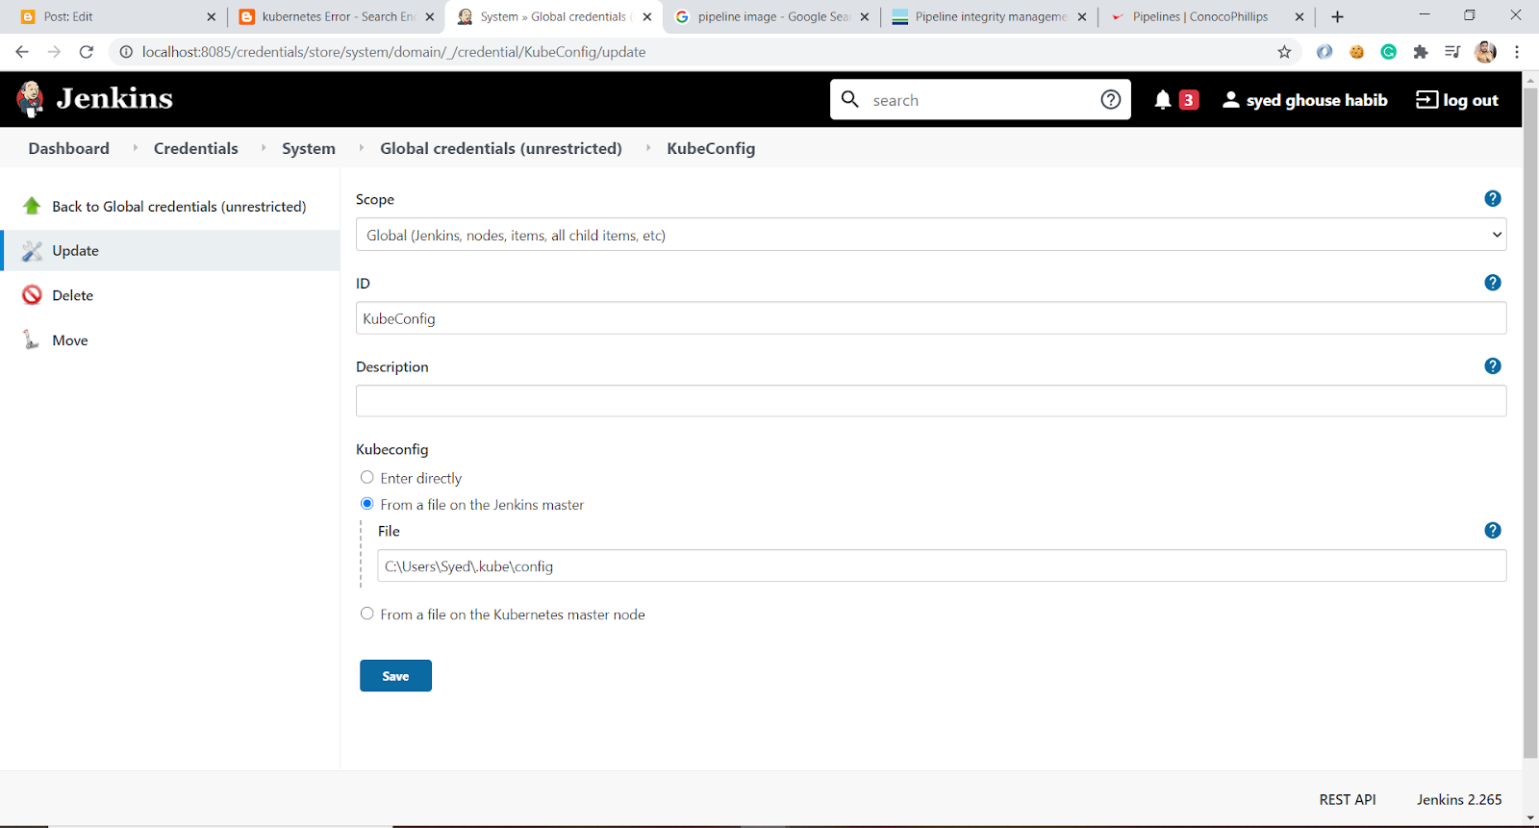Switch to the Pipelines ConocoPhillips tab
The image size is (1539, 828).
click(1207, 16)
